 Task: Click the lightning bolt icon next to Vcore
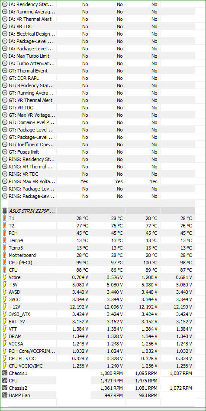[x=4, y=277]
